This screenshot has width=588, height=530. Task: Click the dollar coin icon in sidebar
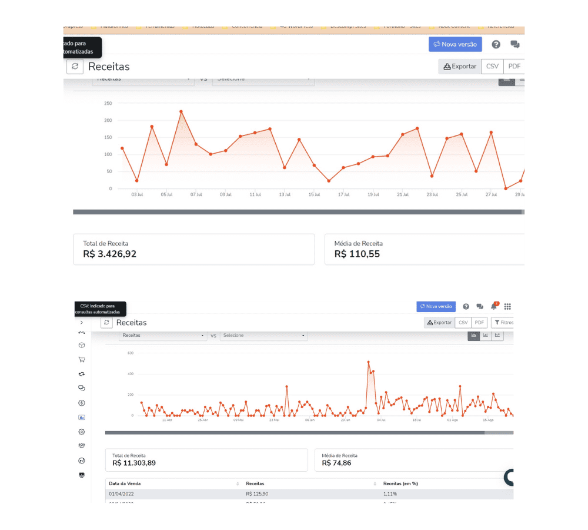(82, 403)
